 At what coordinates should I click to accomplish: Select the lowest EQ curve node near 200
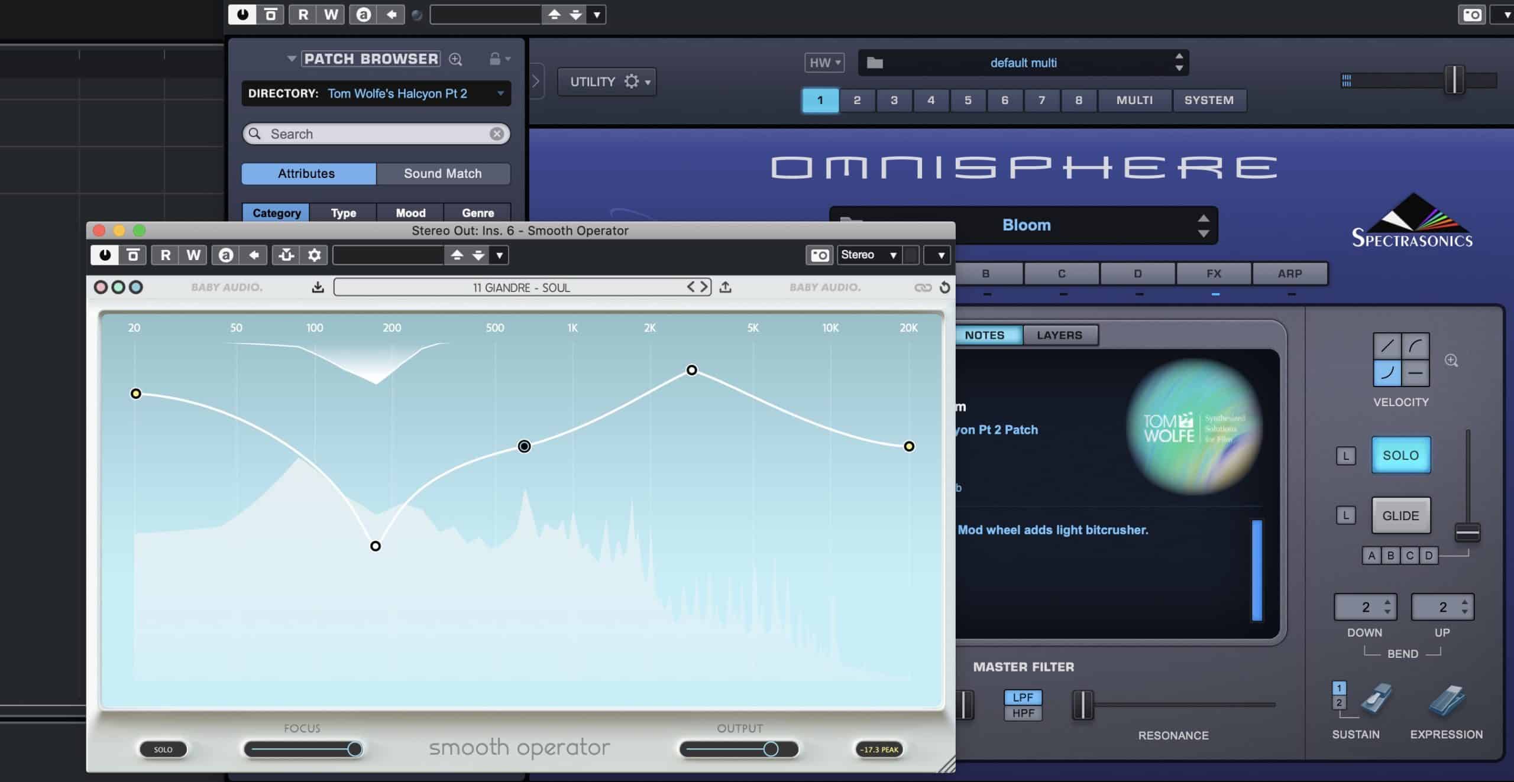[376, 546]
